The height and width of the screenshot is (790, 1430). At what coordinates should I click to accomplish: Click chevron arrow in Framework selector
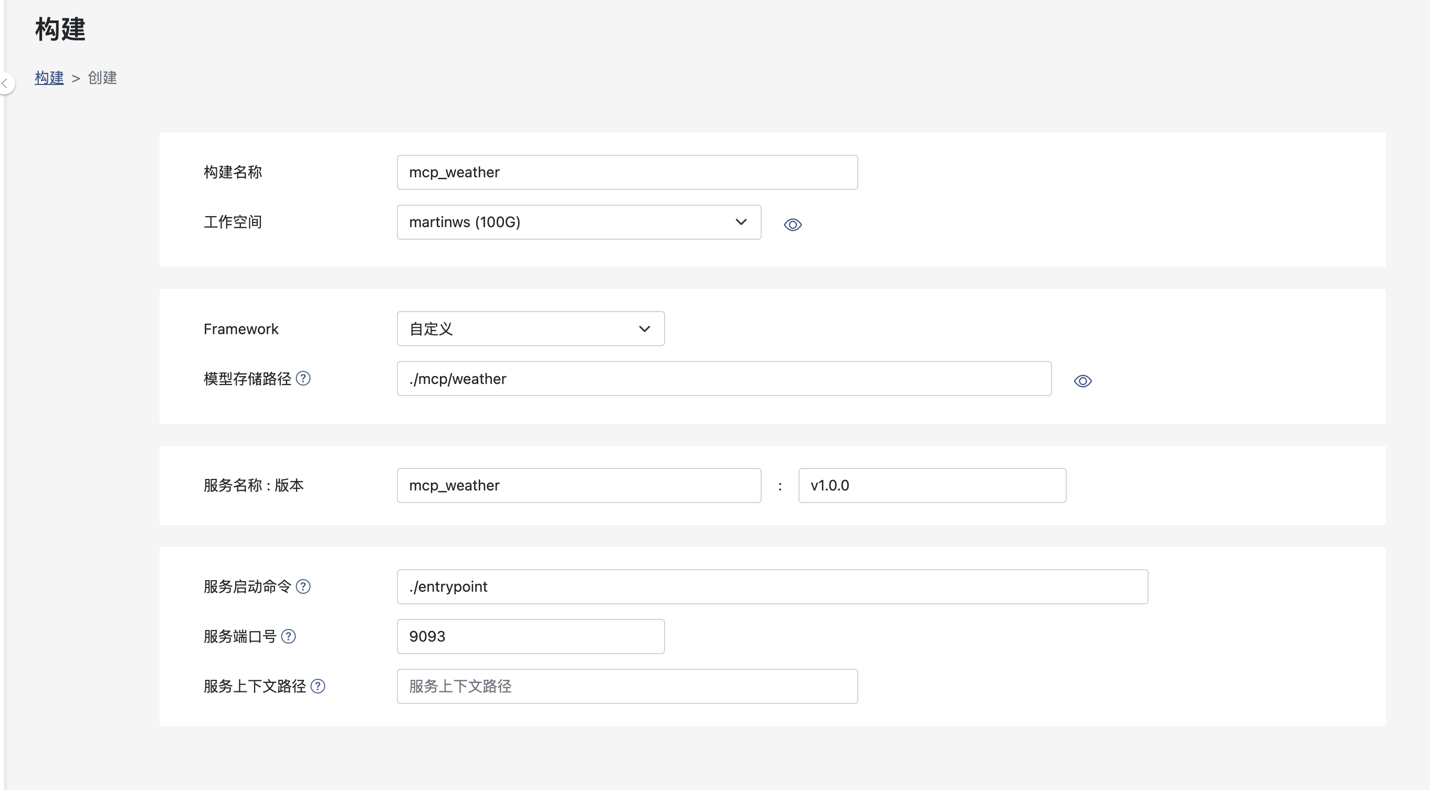click(644, 328)
